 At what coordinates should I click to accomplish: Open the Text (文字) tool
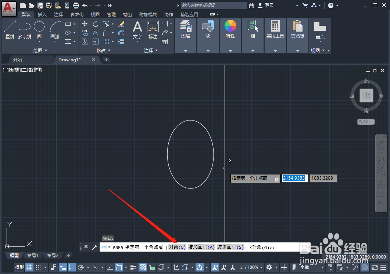pos(137,30)
